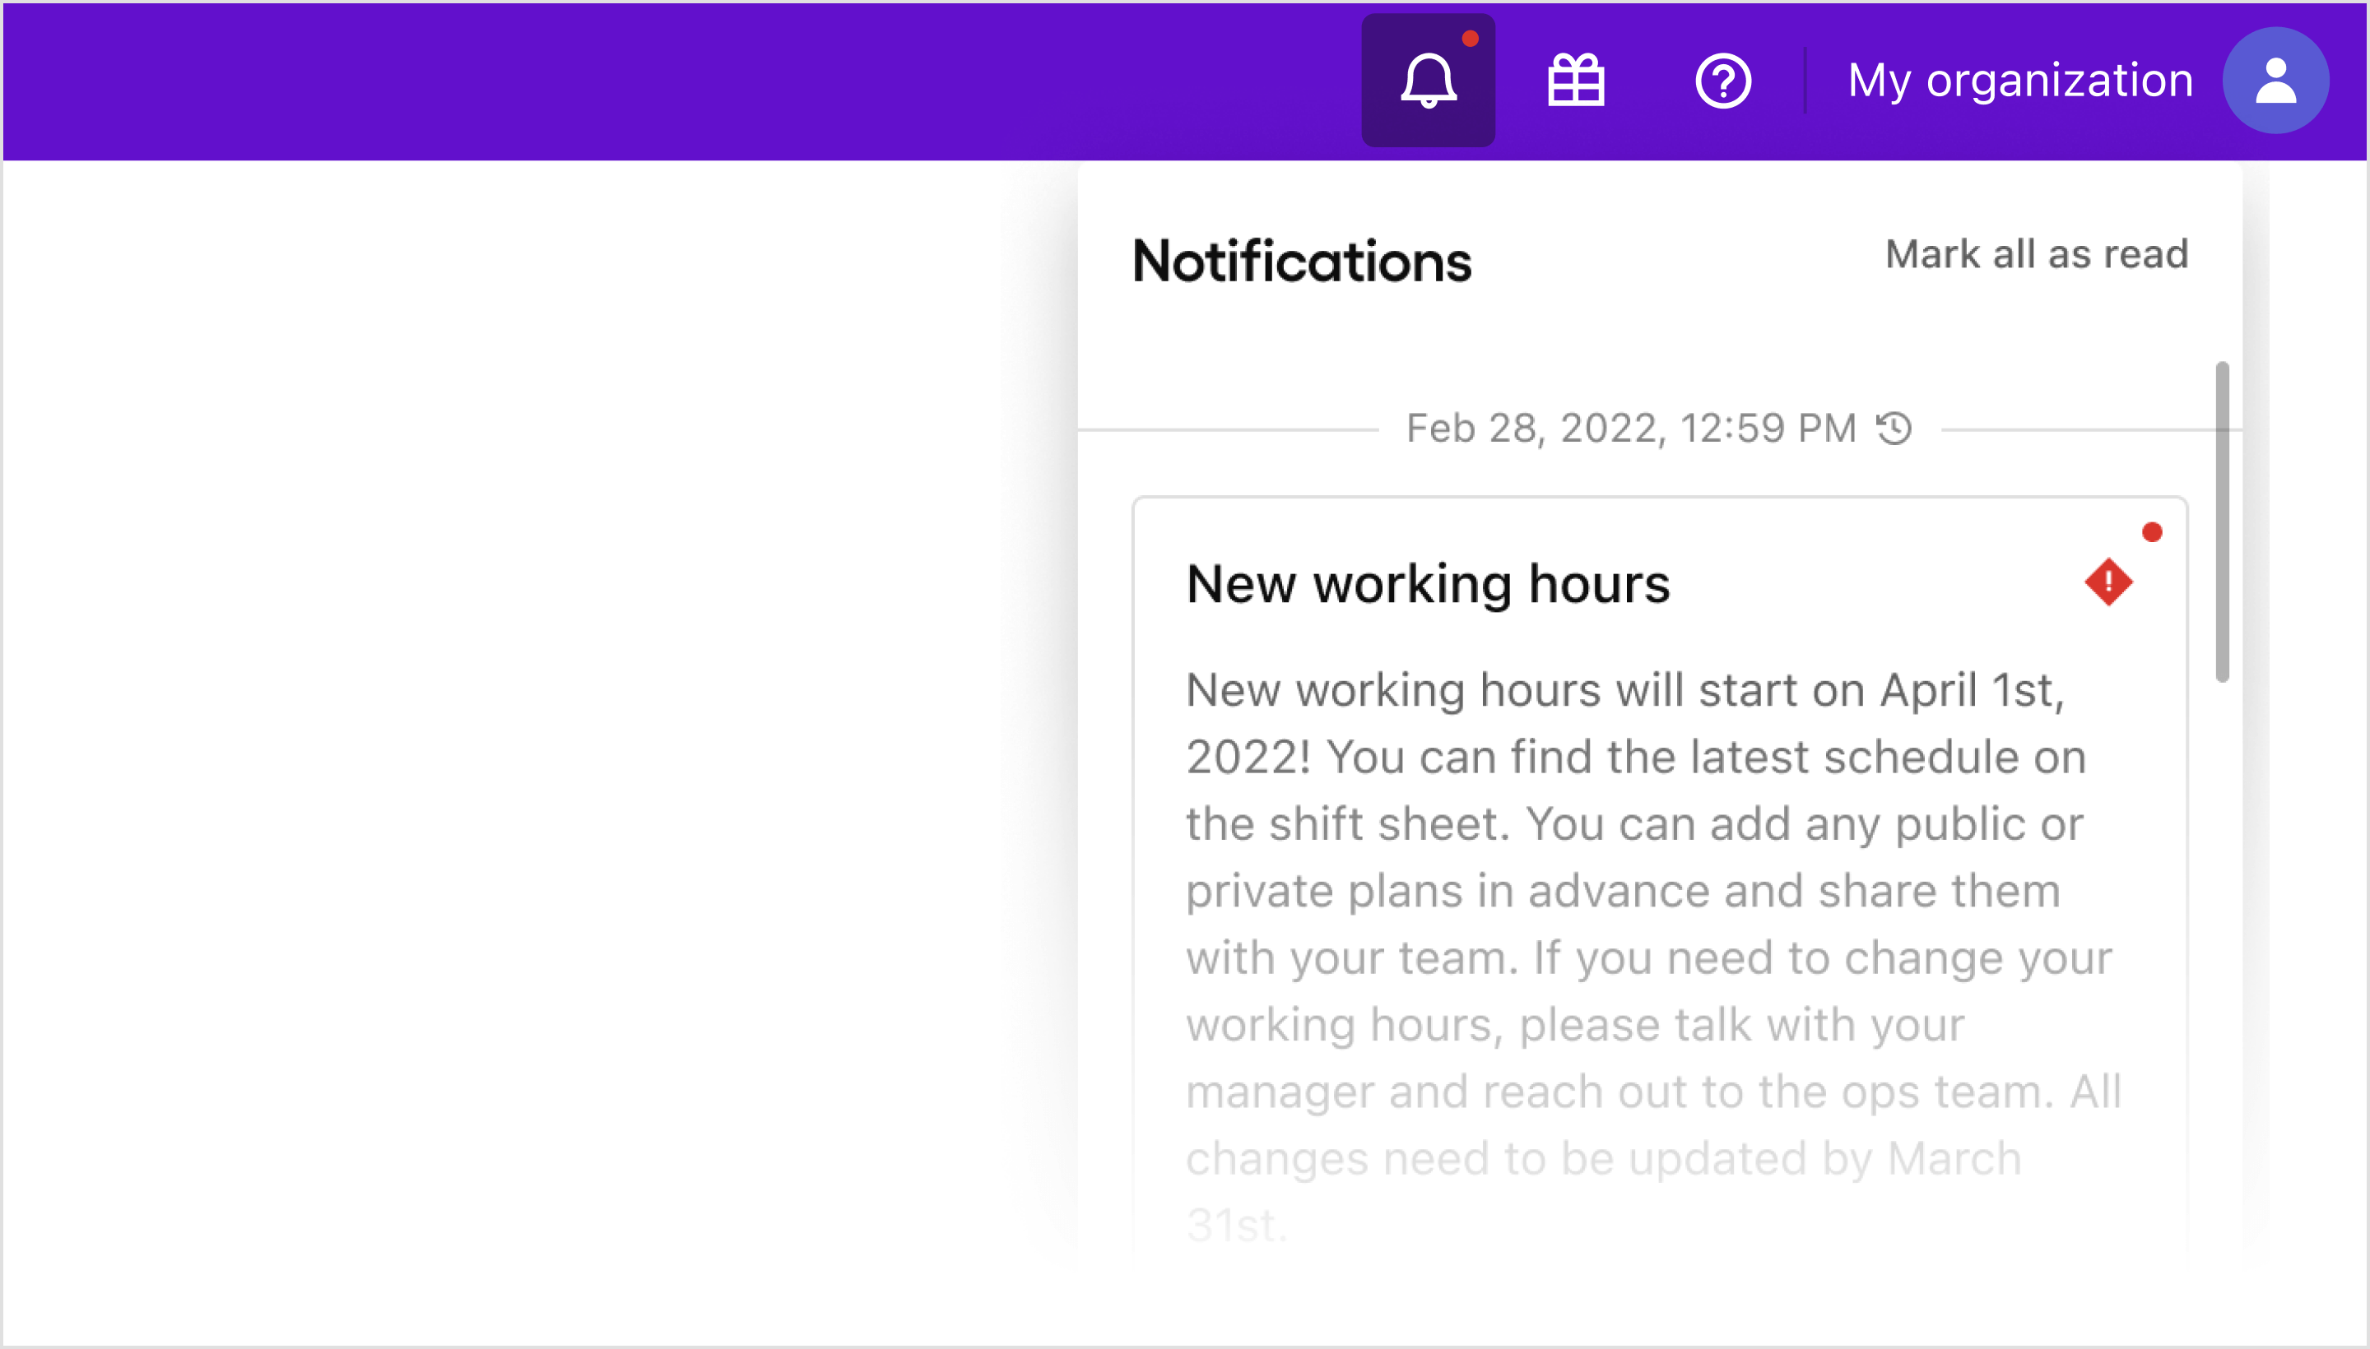Click the red dot badge on the bell
The width and height of the screenshot is (2370, 1349).
coord(1471,38)
